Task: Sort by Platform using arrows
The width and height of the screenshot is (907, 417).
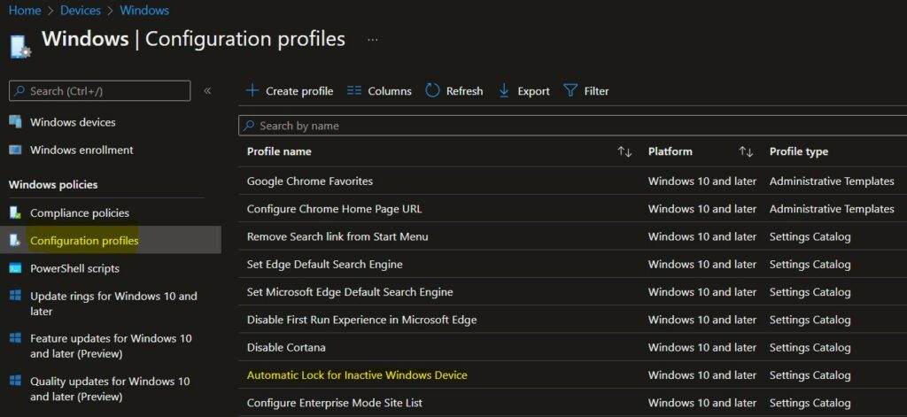Action: (x=746, y=151)
